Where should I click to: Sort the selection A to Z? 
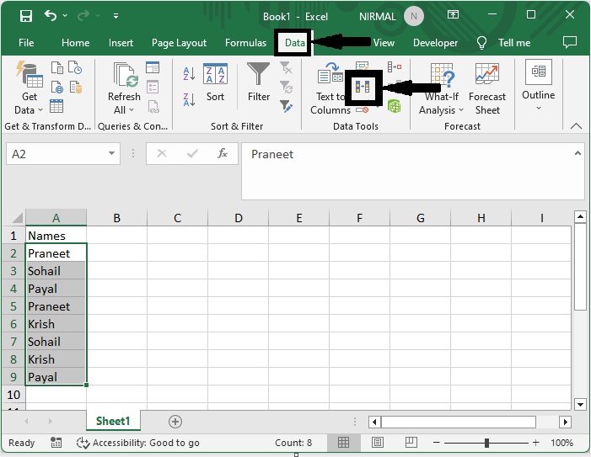coord(189,74)
